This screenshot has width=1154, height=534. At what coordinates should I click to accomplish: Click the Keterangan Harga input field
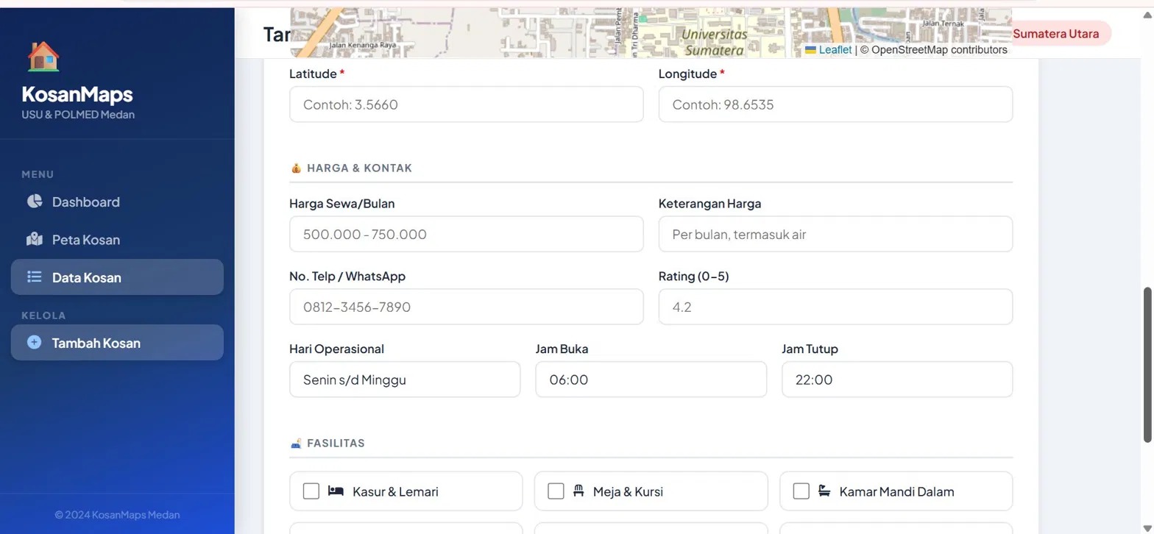point(835,234)
